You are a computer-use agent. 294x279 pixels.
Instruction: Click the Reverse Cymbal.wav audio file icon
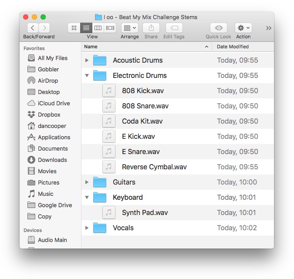[x=109, y=167]
